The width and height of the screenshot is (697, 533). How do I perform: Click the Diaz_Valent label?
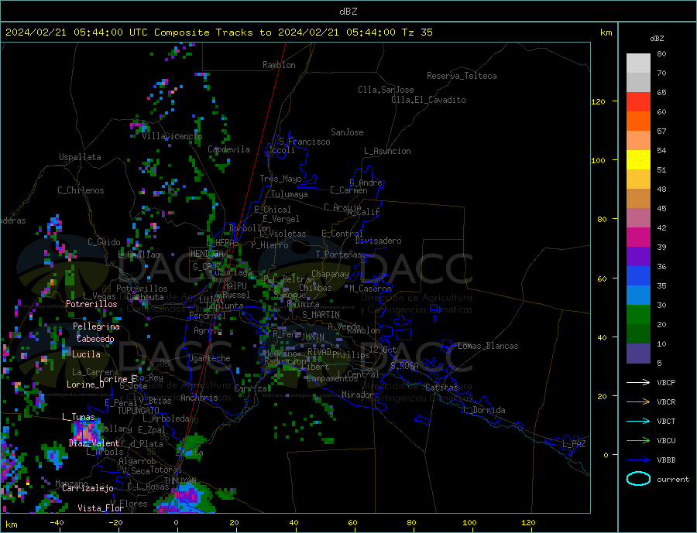click(x=94, y=443)
